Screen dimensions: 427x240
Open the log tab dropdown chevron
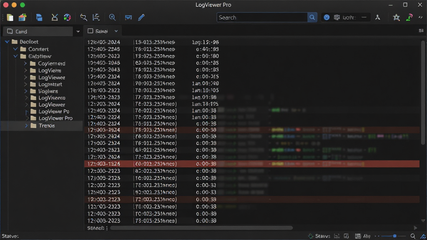click(x=116, y=31)
